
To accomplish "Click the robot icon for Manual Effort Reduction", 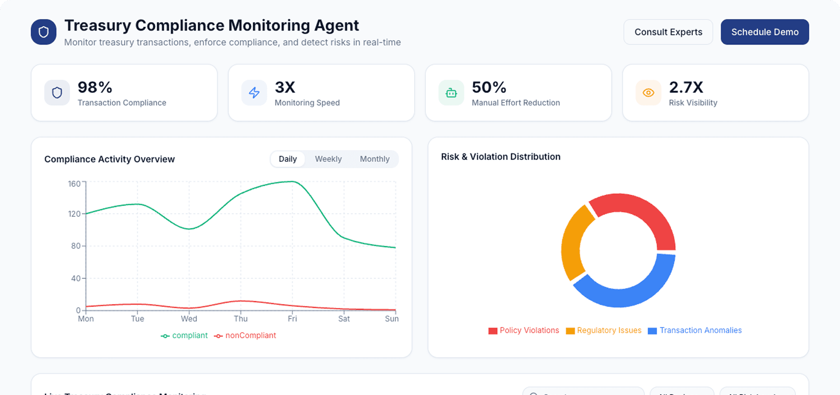I will [451, 93].
